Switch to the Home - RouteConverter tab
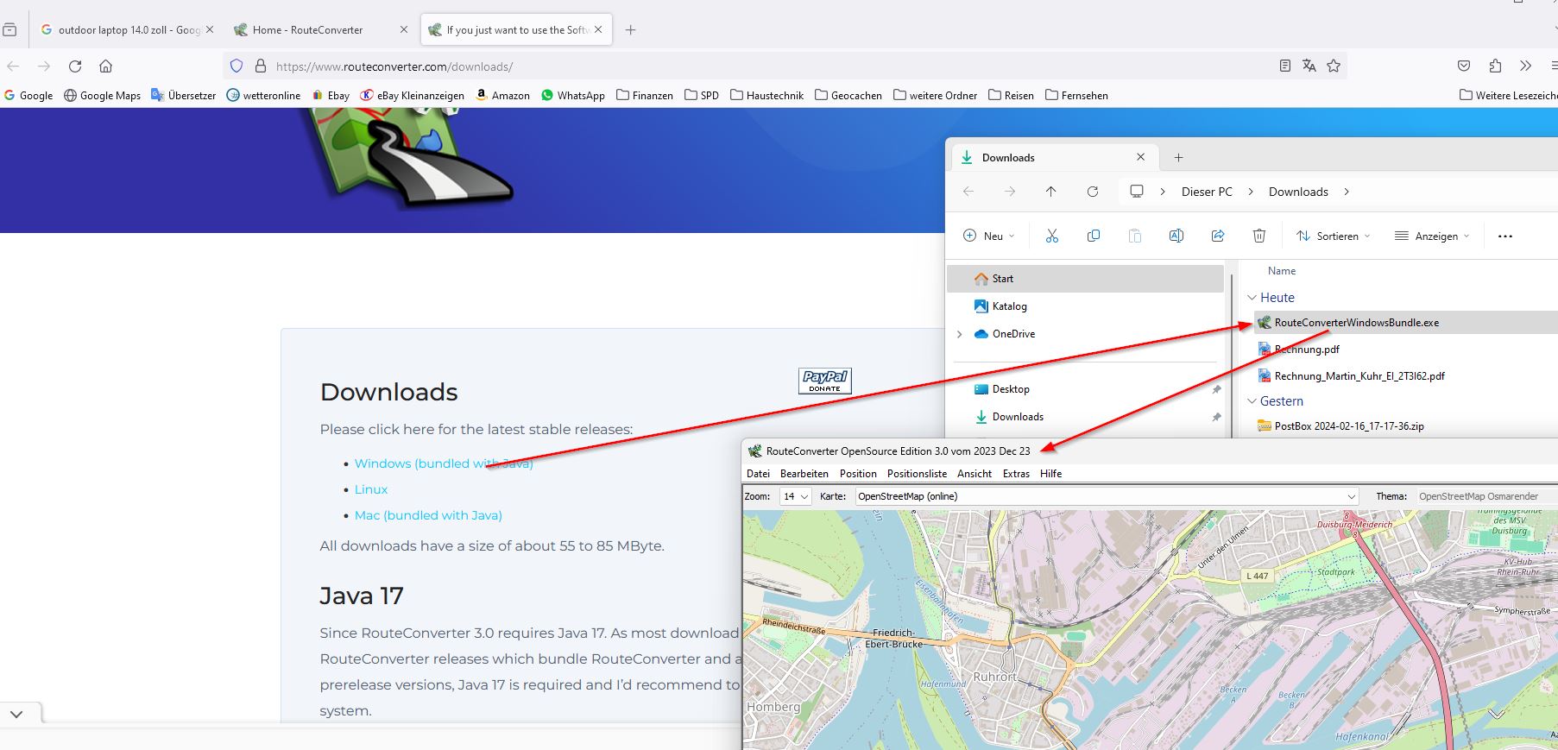The height and width of the screenshot is (750, 1558). click(x=307, y=30)
